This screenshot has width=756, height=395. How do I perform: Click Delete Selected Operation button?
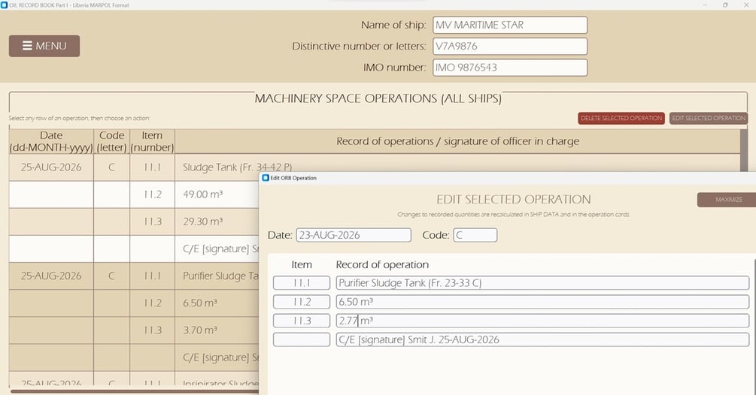click(621, 118)
